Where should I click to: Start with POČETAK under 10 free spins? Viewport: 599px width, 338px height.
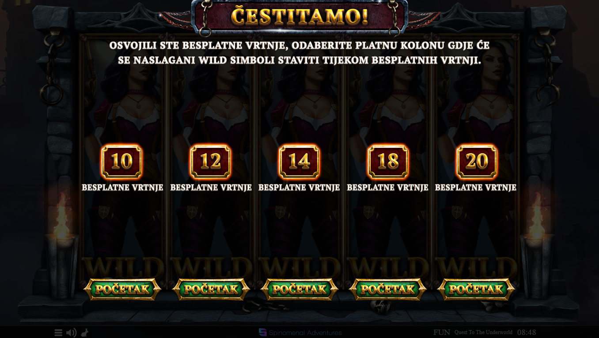coord(122,289)
